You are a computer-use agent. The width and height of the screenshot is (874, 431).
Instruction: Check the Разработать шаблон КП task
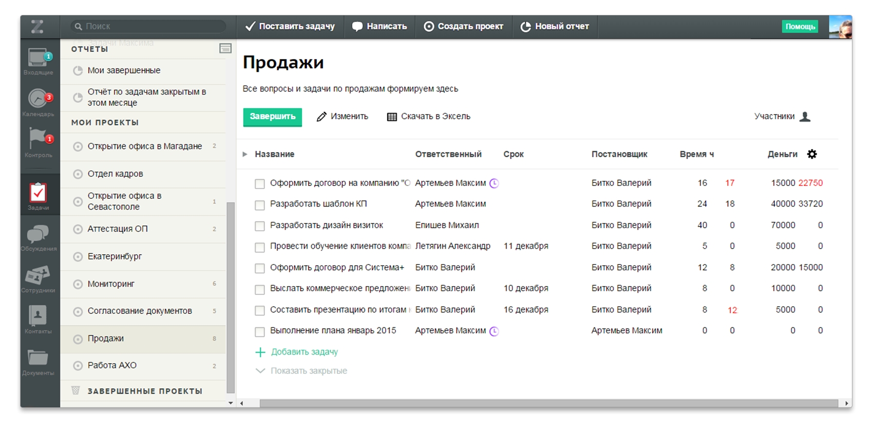click(x=260, y=205)
